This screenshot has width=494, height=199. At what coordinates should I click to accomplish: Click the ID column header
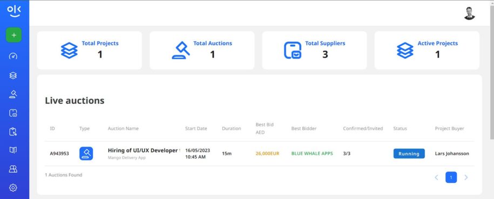click(52, 129)
